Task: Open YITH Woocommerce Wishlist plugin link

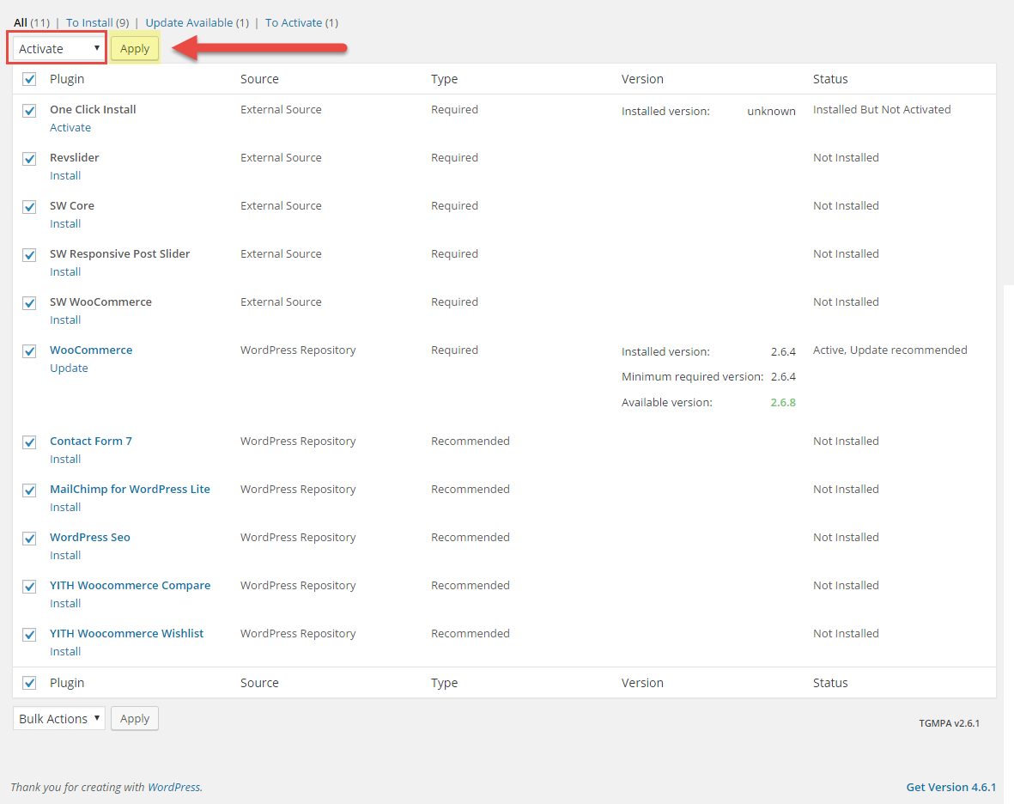Action: pyautogui.click(x=127, y=633)
